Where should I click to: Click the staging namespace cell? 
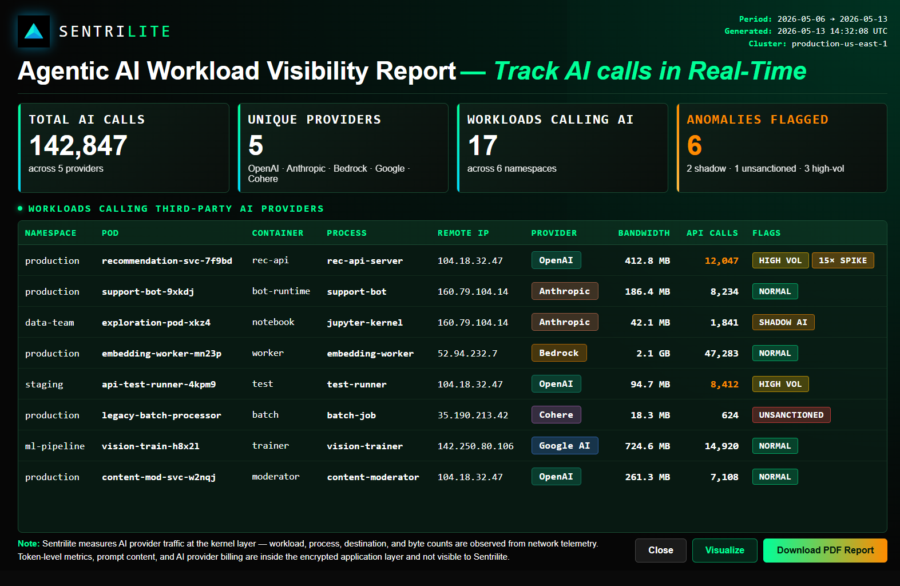click(44, 385)
